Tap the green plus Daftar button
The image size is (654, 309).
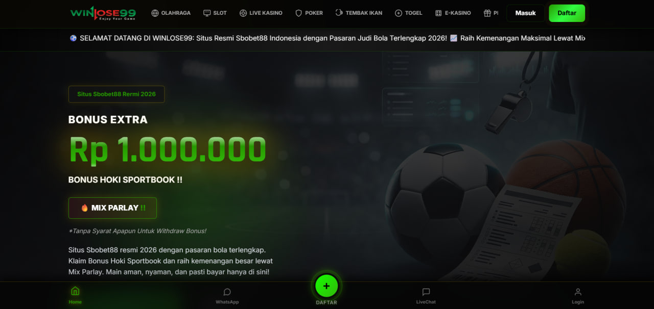[x=326, y=286]
